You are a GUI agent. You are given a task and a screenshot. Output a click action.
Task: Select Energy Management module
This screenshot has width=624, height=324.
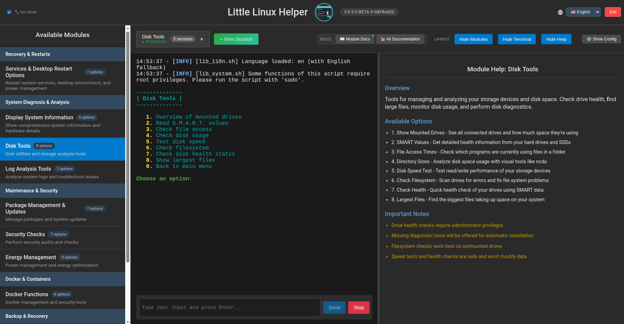click(62, 261)
